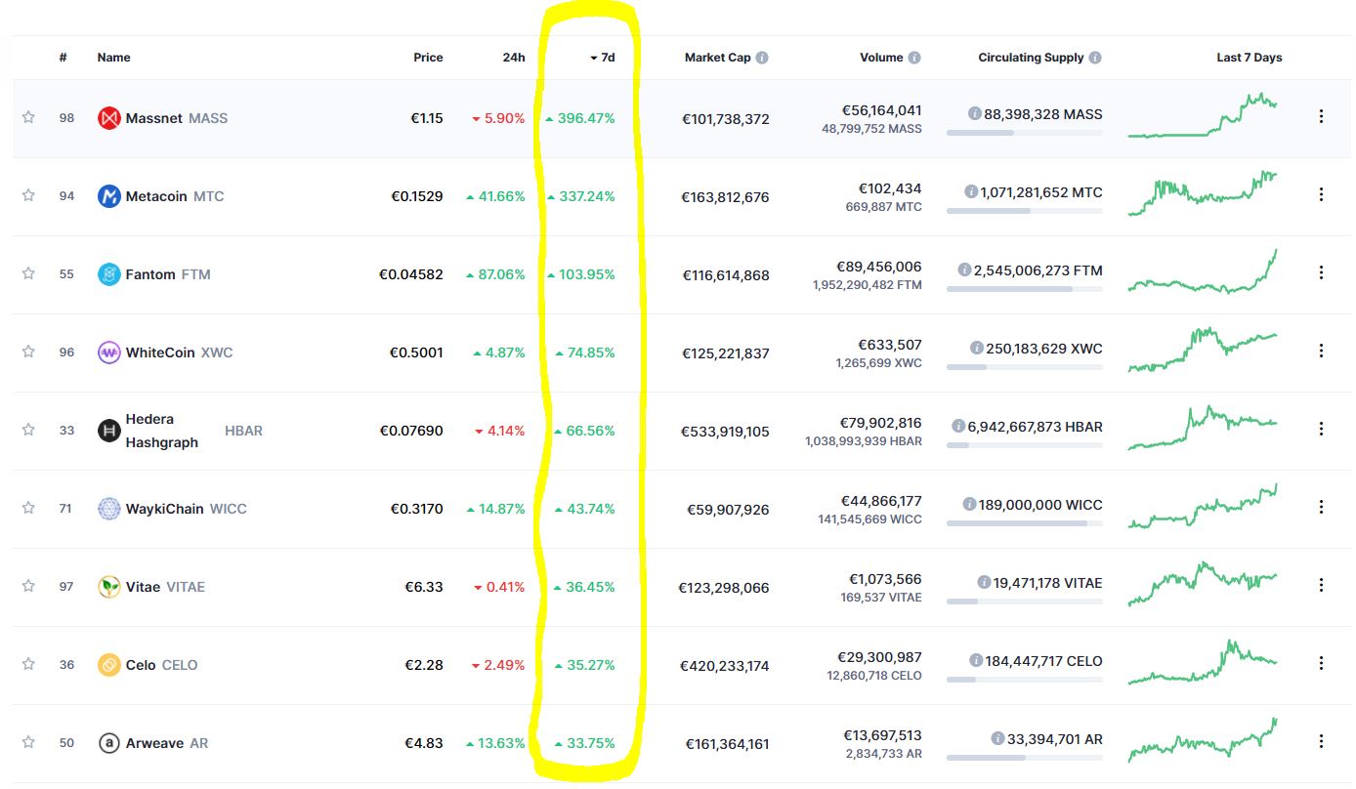Open the three-dot menu for Vitae

click(1321, 585)
